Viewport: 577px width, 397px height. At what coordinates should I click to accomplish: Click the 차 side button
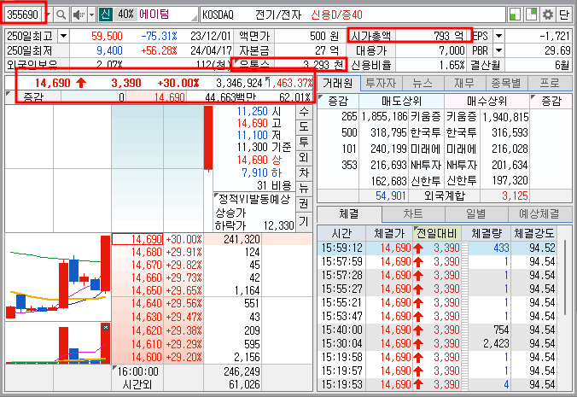304,172
